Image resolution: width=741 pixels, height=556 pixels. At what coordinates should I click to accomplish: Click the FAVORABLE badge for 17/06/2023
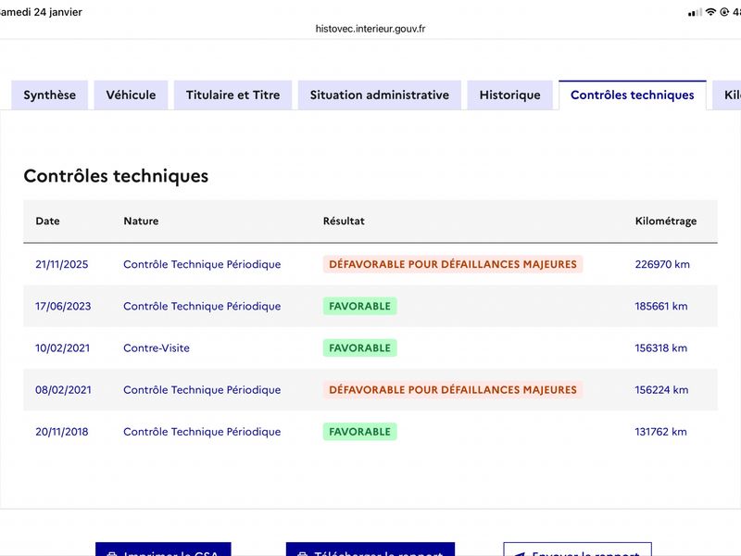[x=359, y=306]
